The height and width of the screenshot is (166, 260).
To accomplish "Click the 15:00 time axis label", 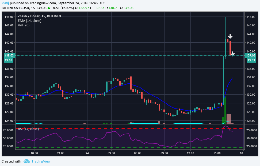I will pos(217,153).
